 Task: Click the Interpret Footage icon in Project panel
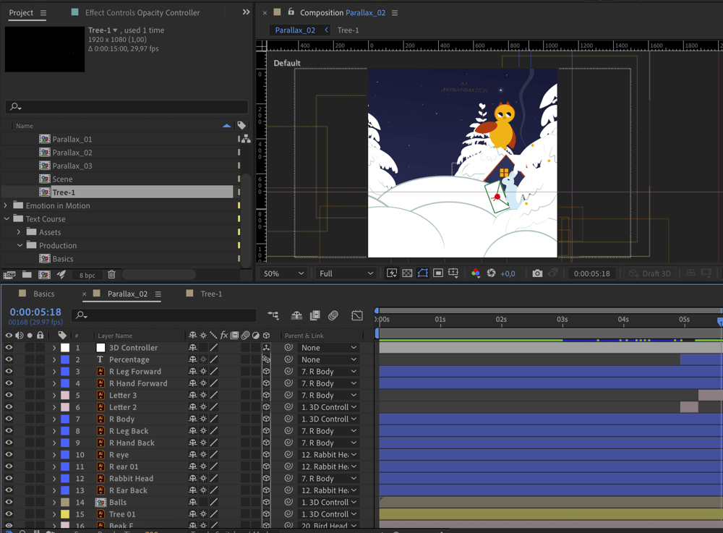click(9, 275)
